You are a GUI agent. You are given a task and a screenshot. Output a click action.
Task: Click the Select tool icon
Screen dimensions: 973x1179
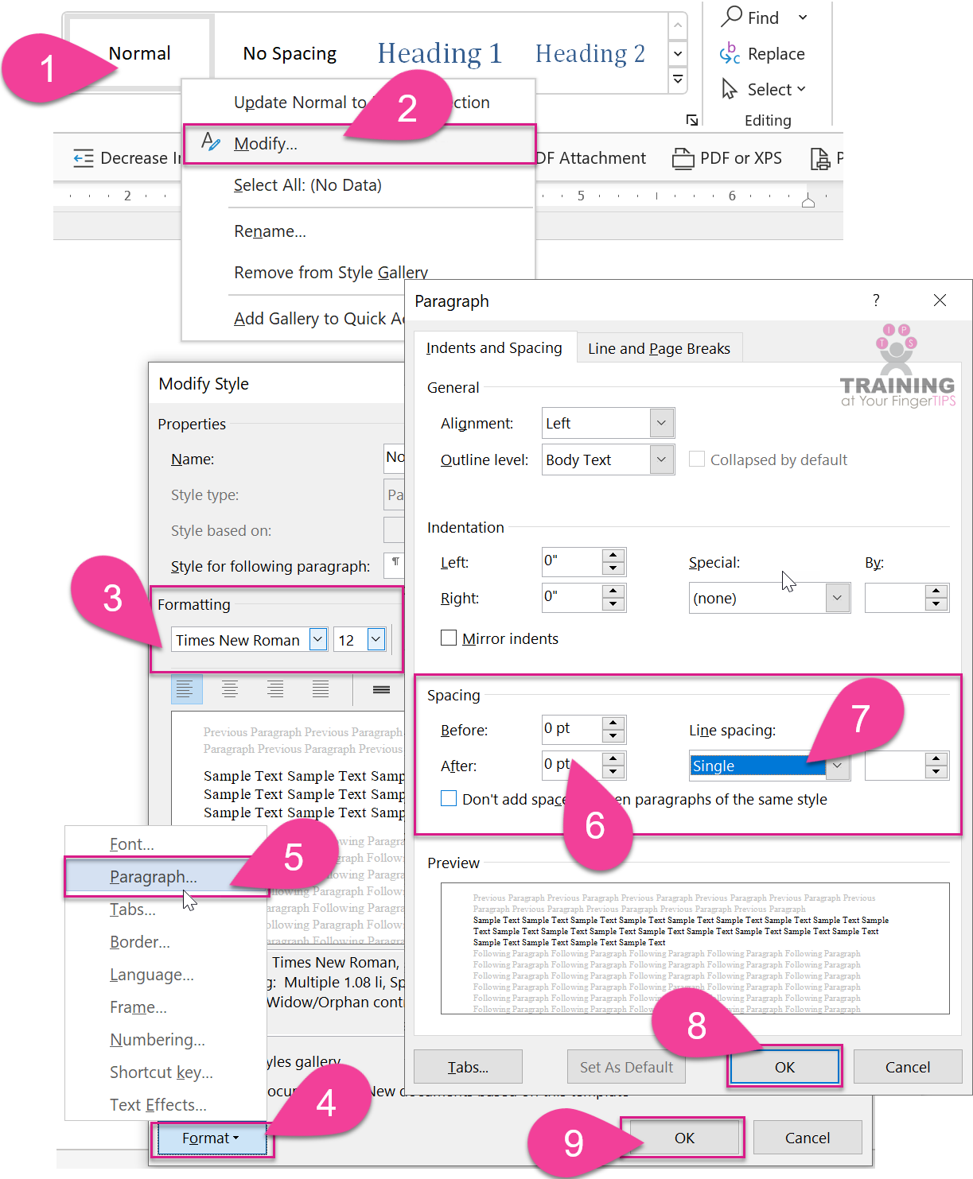pos(729,89)
